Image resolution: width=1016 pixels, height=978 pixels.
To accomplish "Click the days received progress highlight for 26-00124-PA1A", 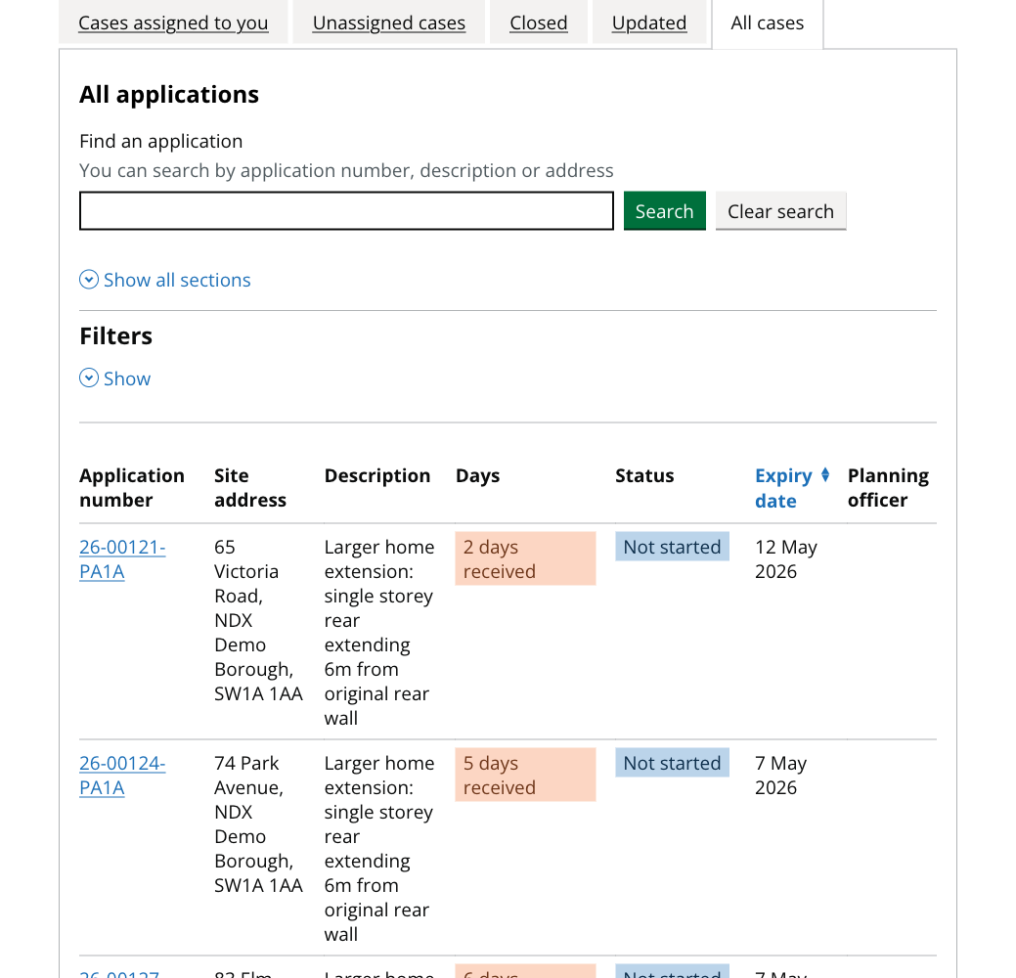I will (524, 775).
